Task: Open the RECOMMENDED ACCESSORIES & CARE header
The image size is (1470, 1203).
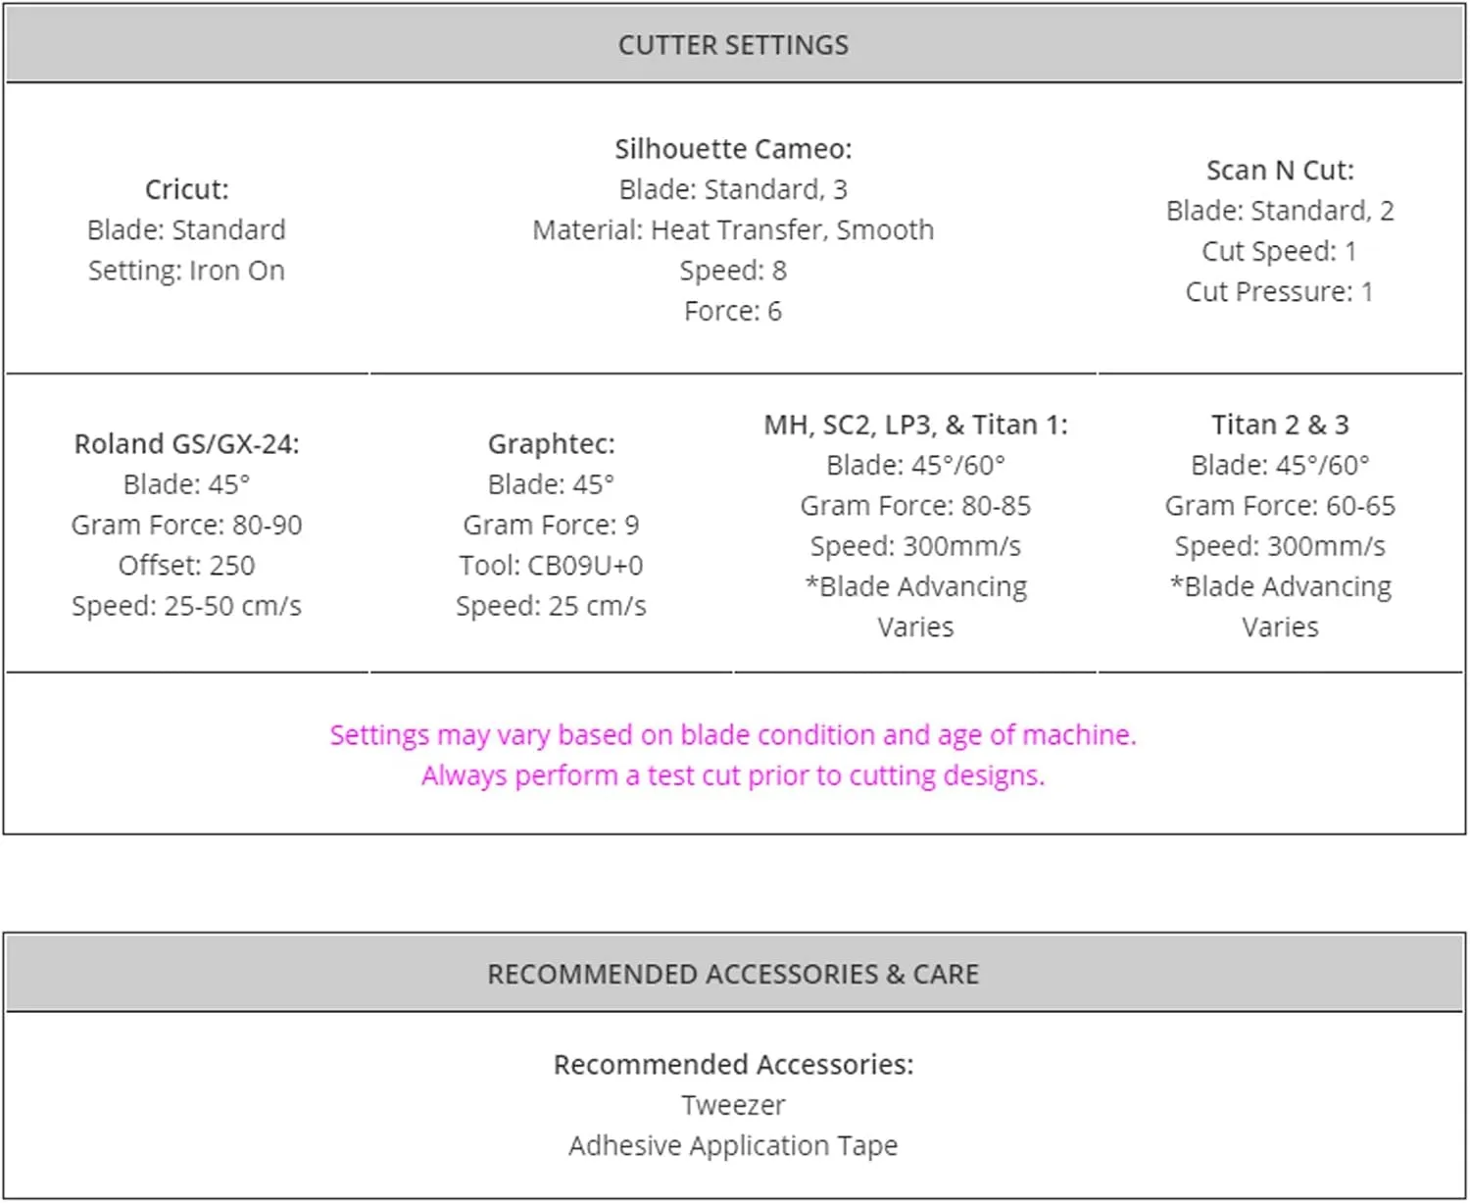Action: (x=734, y=975)
